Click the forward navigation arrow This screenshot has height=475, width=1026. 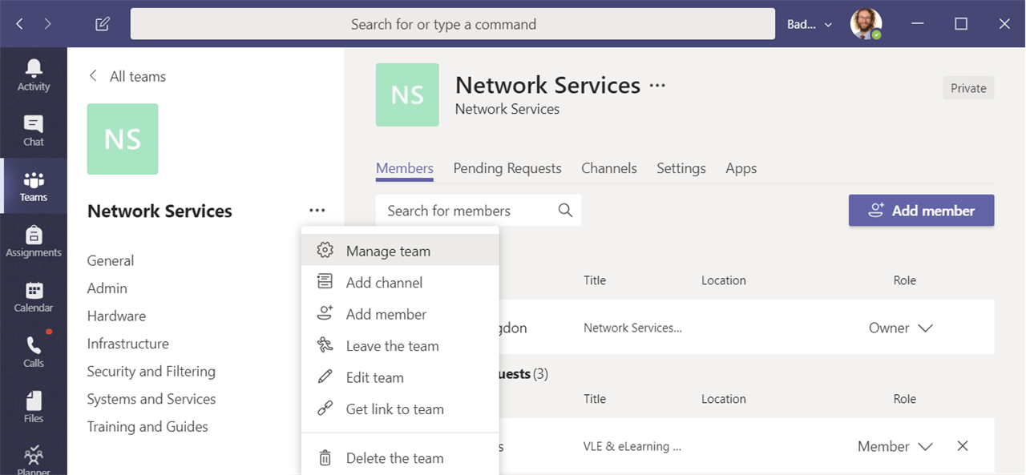pos(48,24)
